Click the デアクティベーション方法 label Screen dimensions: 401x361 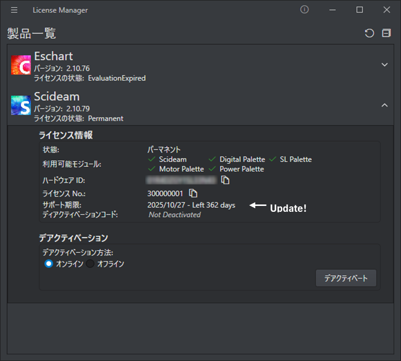(x=78, y=253)
